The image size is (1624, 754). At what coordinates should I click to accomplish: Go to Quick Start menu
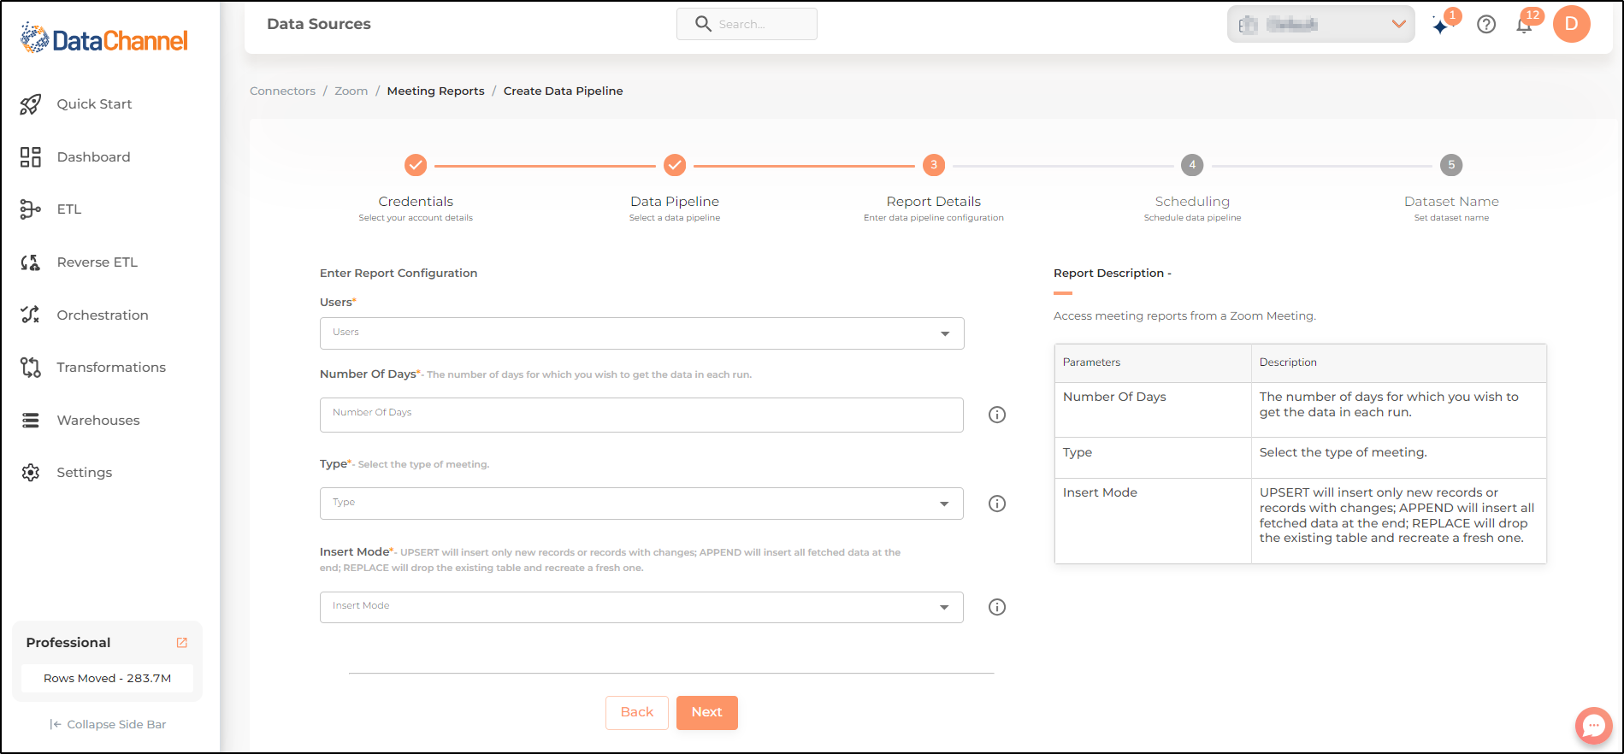tap(94, 104)
